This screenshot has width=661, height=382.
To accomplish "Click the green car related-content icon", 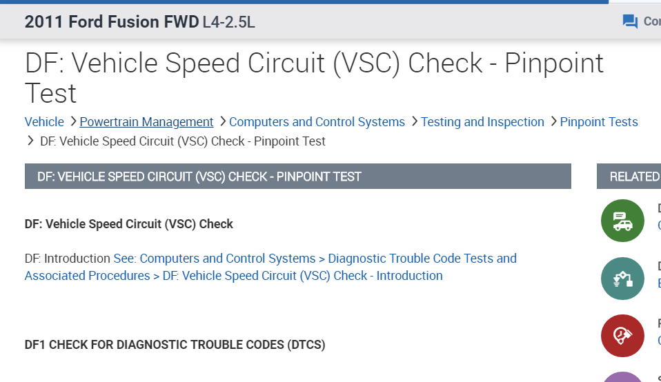I will (x=622, y=221).
